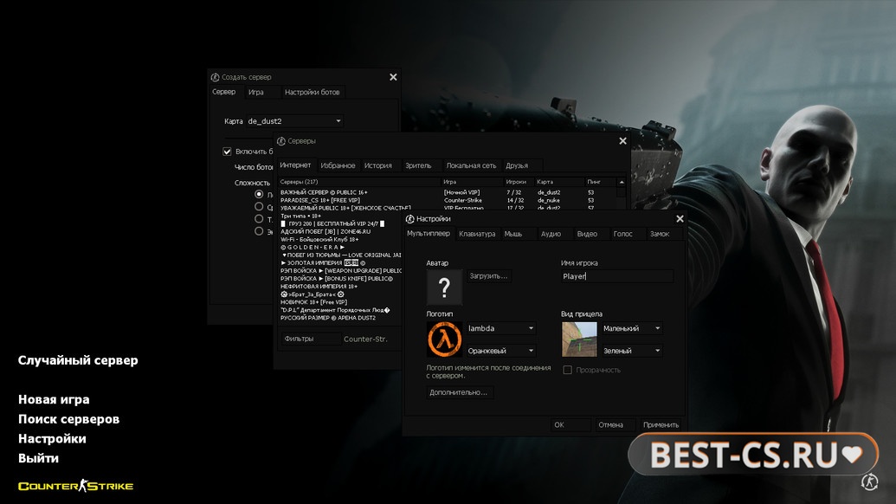Screen dimensions: 896x504
Task: Select the НЕФРИТОВАЯ ИМПЕРИЯ 18+ server row
Action: click(340, 287)
